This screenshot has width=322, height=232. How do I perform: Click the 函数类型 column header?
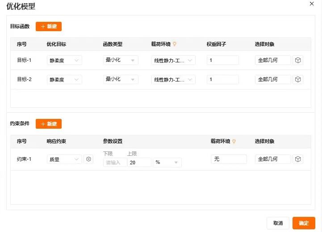click(113, 44)
